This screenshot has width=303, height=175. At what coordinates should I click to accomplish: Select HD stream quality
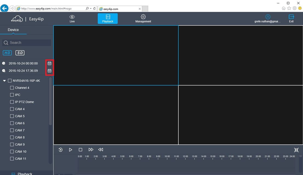7,53
